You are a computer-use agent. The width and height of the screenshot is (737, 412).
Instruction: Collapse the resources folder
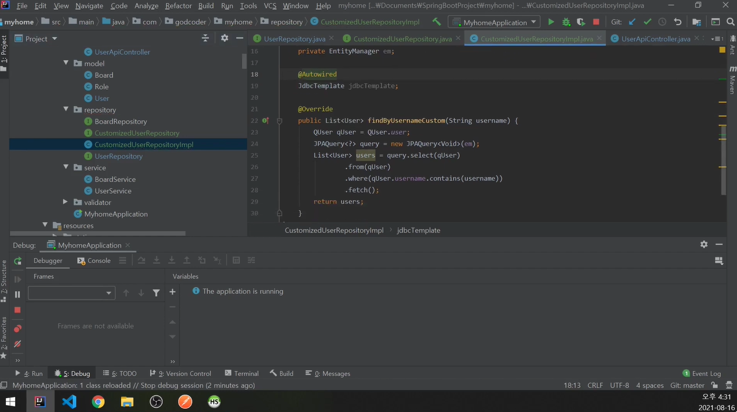tap(45, 225)
